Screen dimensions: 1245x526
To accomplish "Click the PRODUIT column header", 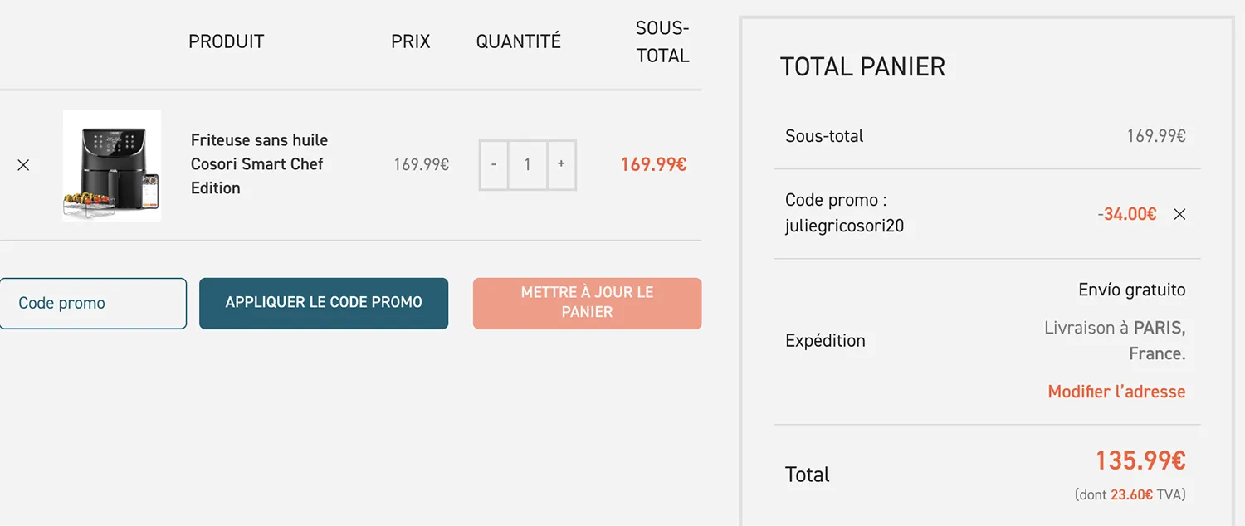I will coord(226,41).
